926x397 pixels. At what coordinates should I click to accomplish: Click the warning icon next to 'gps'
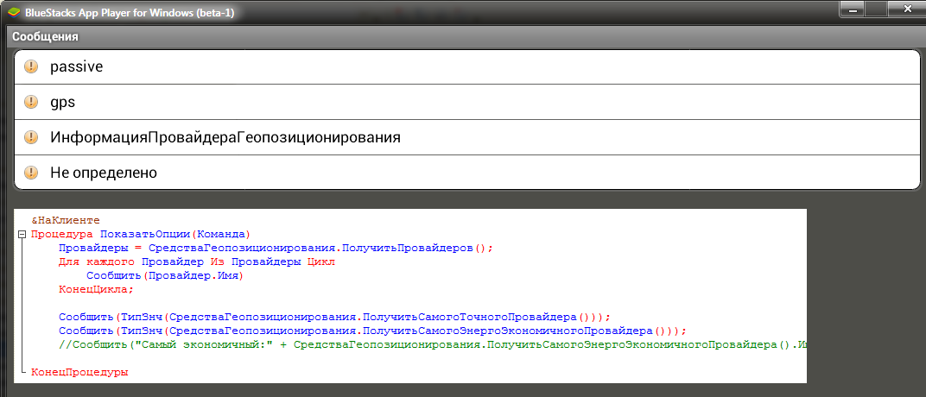point(32,102)
